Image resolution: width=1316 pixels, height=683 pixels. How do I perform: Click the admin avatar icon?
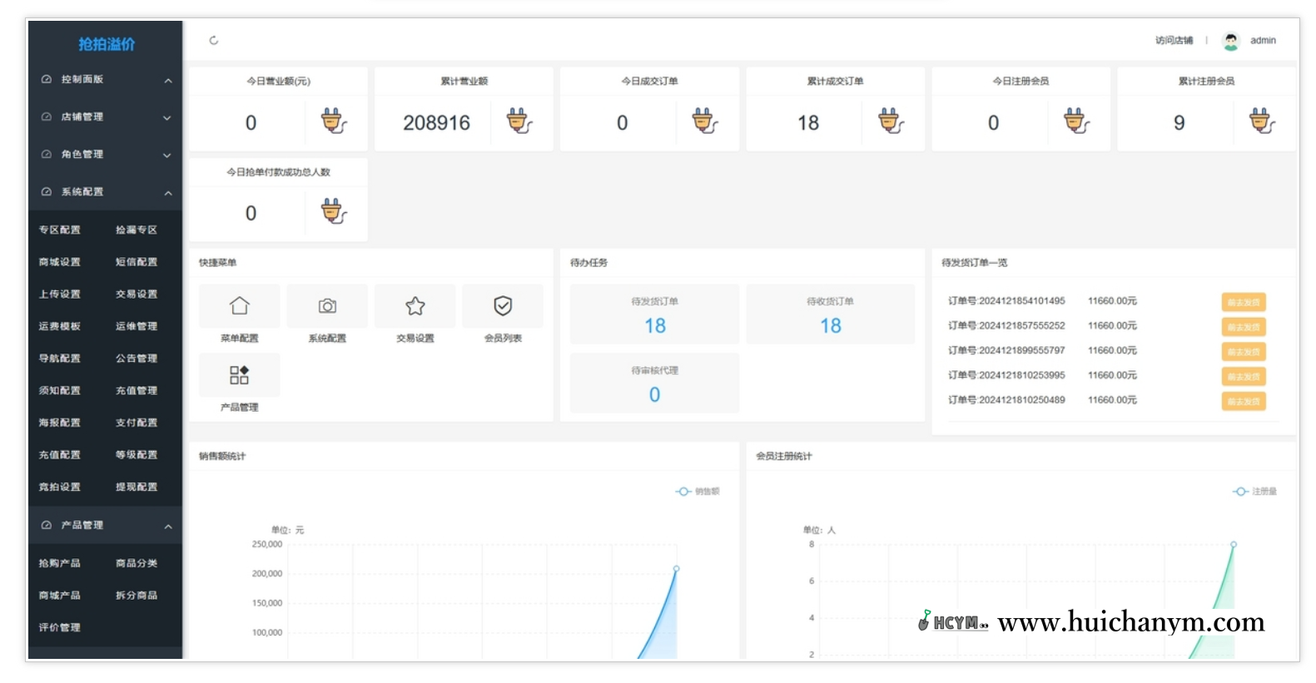coord(1230,41)
